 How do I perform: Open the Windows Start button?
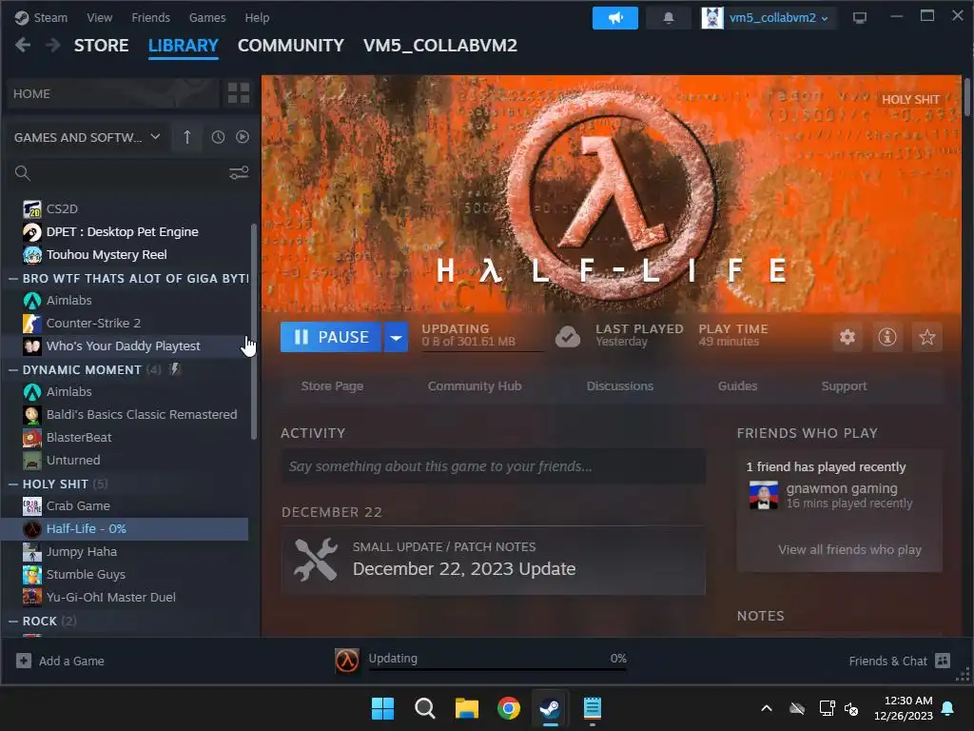[x=382, y=708]
